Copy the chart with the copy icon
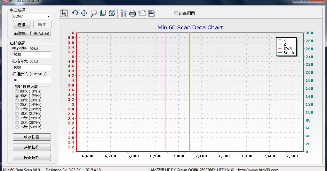Screen dimensions: 327x171 [142, 13]
